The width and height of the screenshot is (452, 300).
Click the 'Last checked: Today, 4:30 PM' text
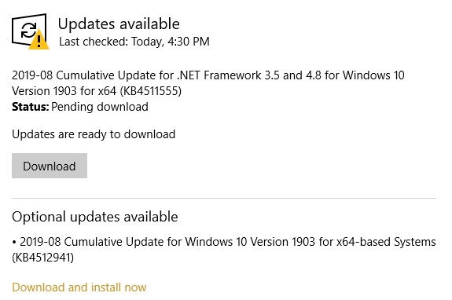(134, 42)
